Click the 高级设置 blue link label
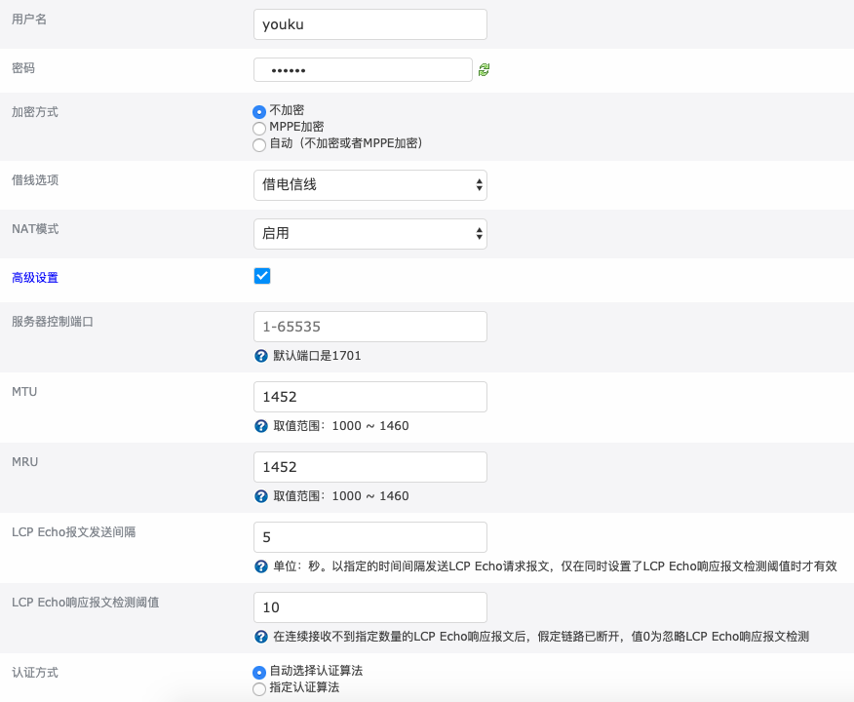This screenshot has width=854, height=702. (35, 278)
